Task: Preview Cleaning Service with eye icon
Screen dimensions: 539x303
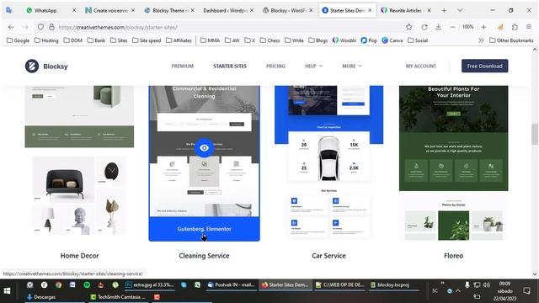Action: click(x=204, y=148)
